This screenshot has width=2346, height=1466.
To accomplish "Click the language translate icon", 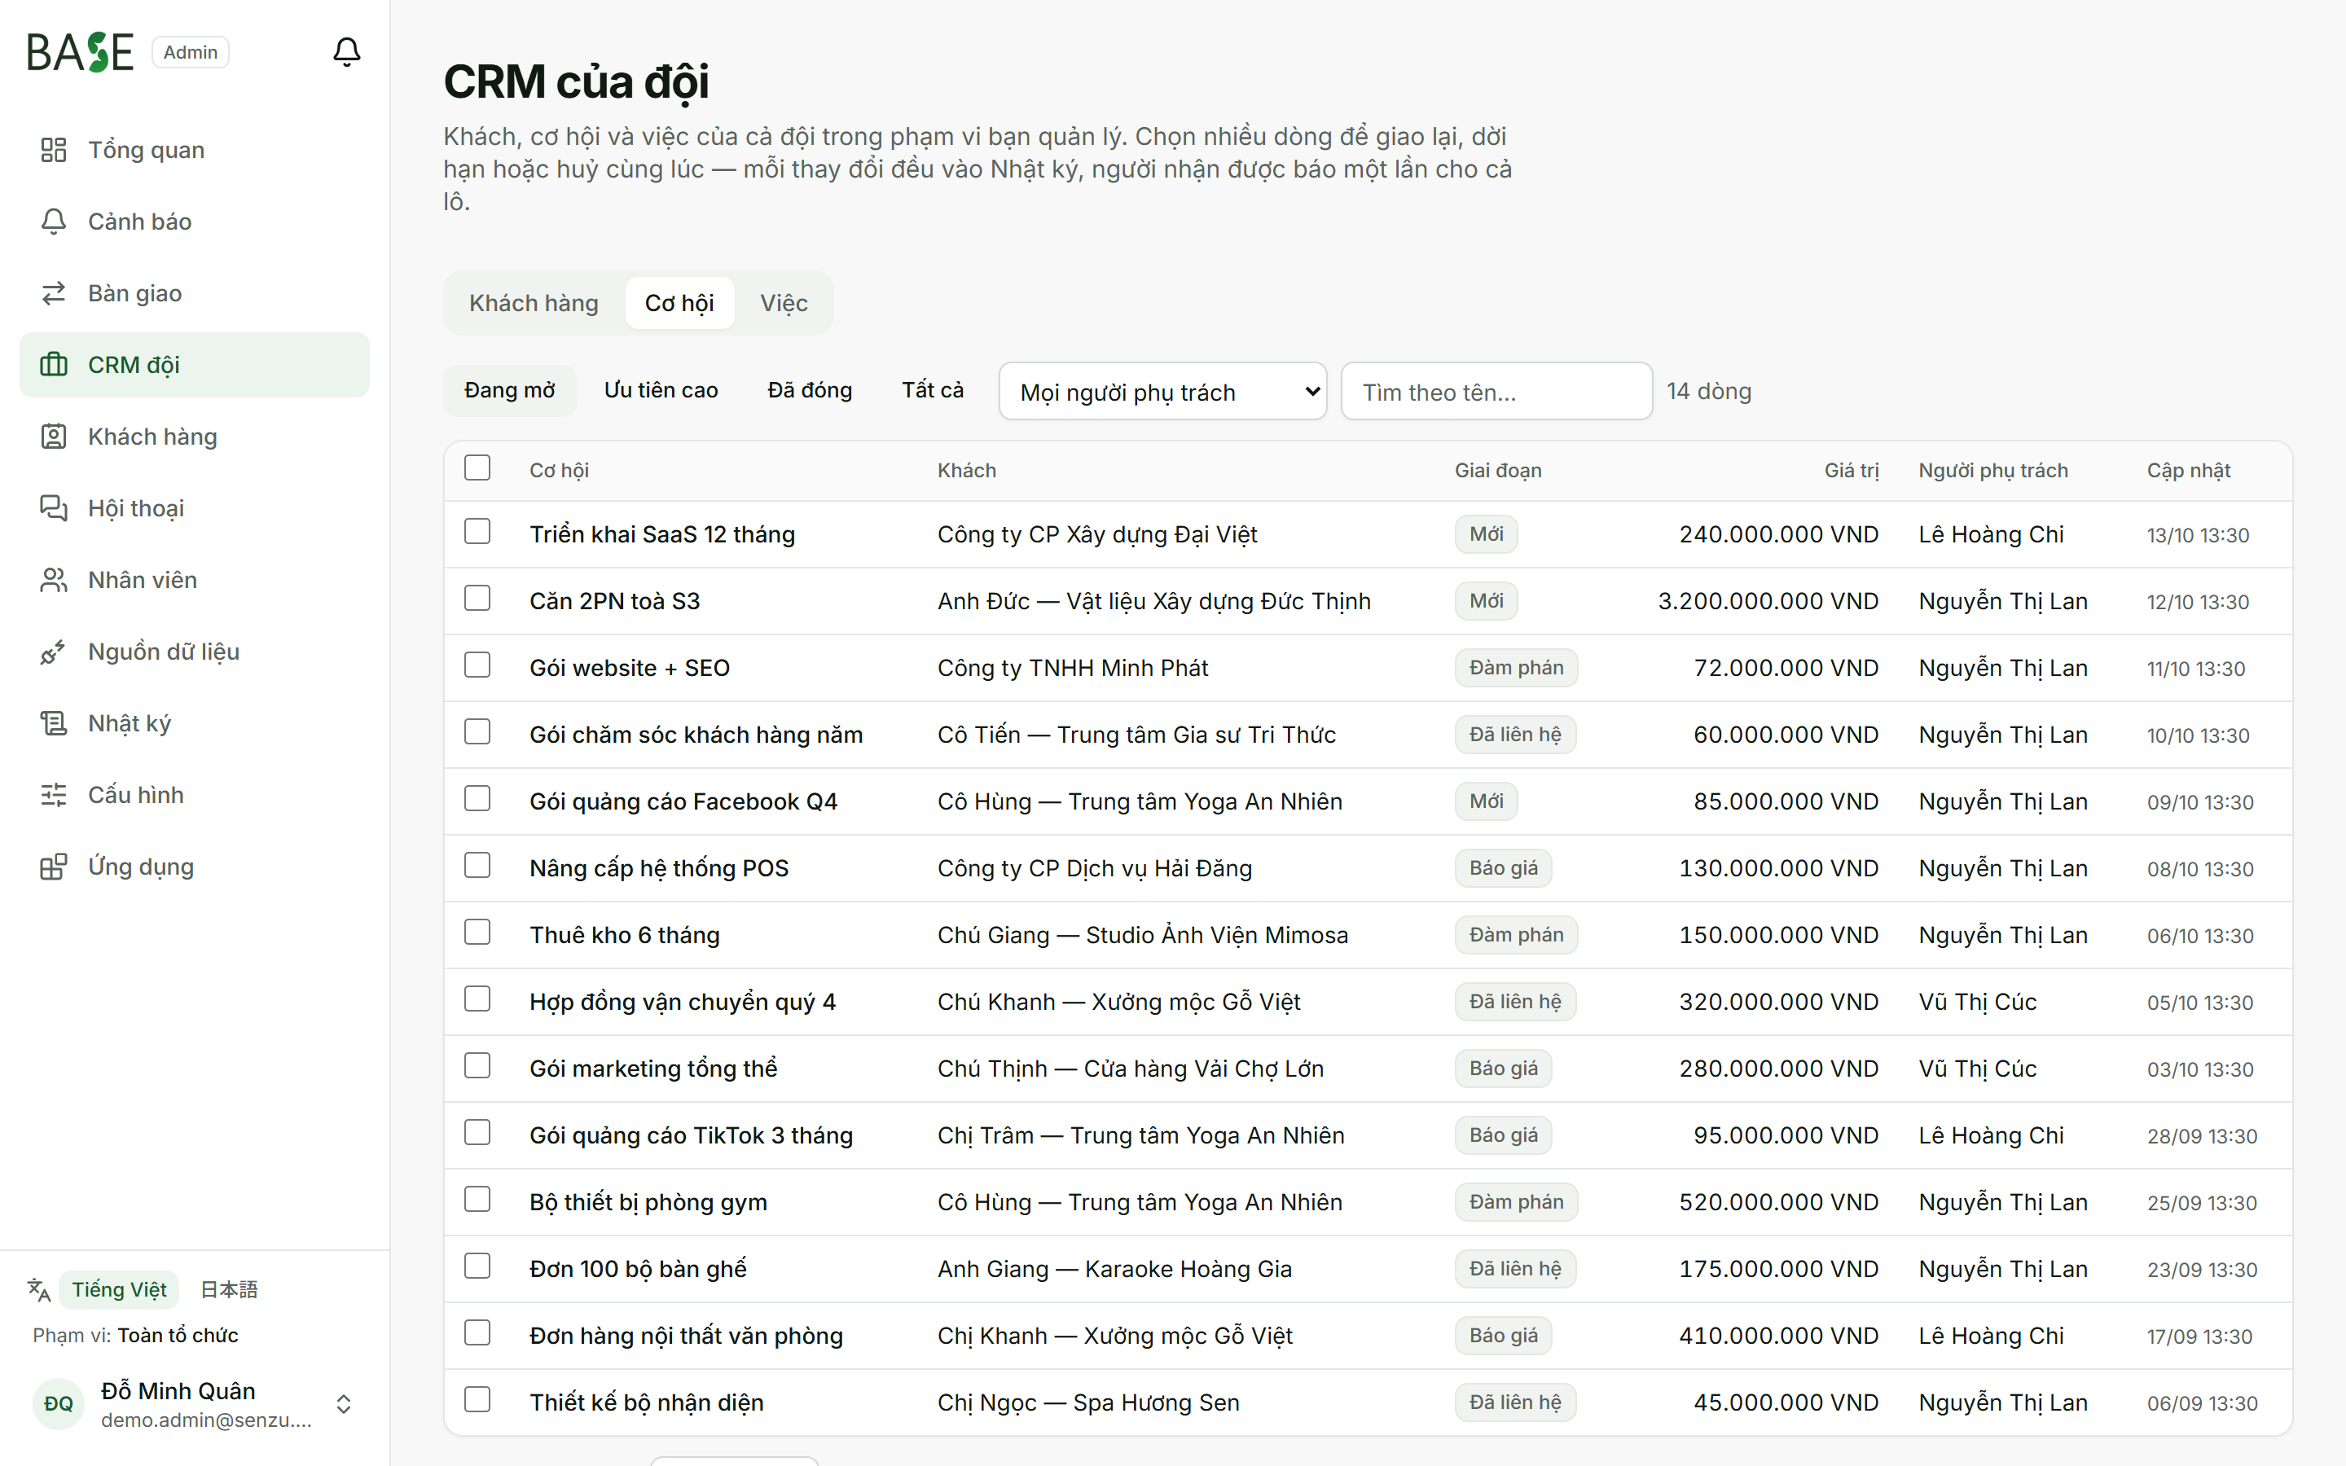I will click(x=39, y=1289).
